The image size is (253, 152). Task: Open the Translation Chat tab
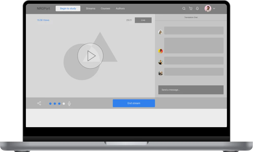[x=191, y=17]
